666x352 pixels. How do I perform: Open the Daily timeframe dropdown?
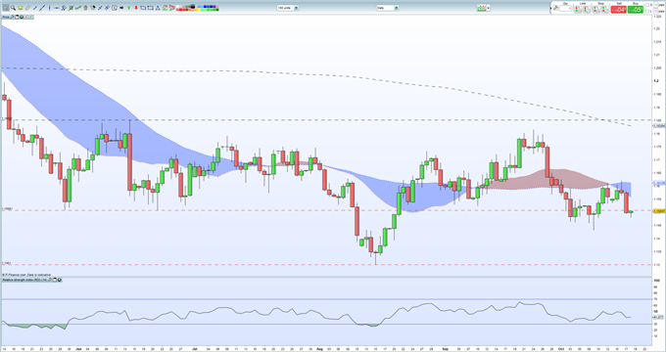[388, 8]
